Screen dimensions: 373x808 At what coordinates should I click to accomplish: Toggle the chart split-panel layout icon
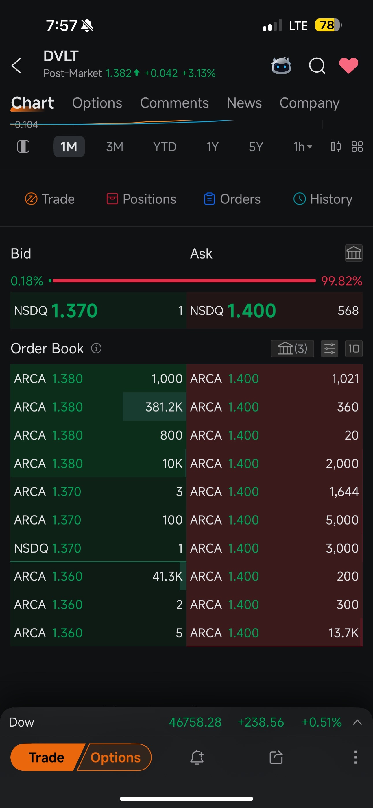coord(23,147)
